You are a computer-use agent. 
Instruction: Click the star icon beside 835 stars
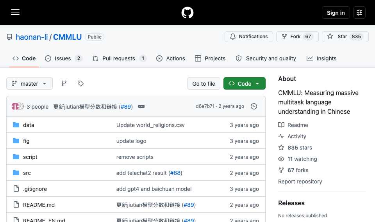[281, 148]
